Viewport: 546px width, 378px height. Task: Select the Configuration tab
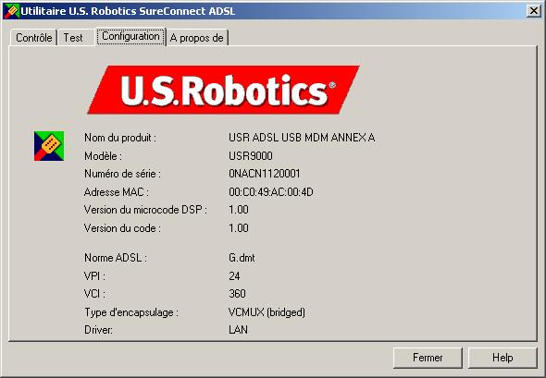point(130,37)
